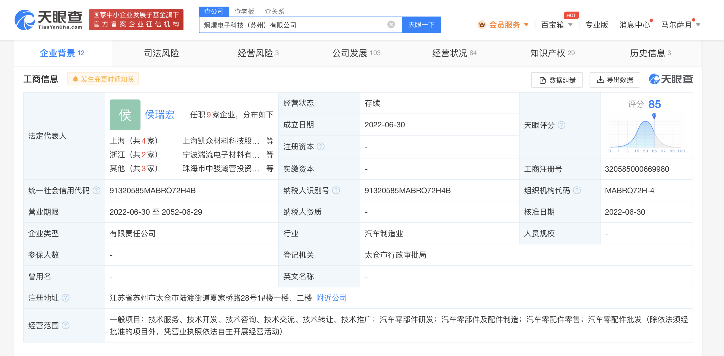Click help icon next to 天眼评分
The height and width of the screenshot is (356, 724).
click(561, 125)
